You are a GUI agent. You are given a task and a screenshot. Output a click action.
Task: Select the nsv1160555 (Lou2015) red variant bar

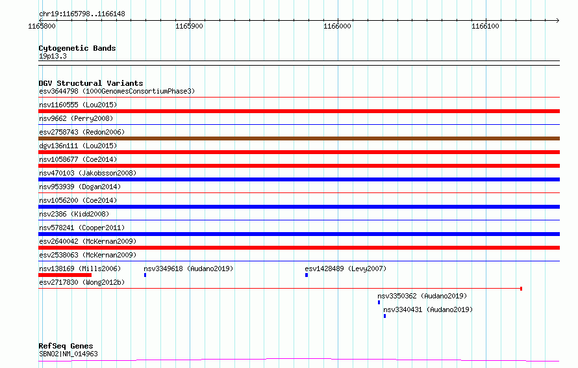[299, 111]
